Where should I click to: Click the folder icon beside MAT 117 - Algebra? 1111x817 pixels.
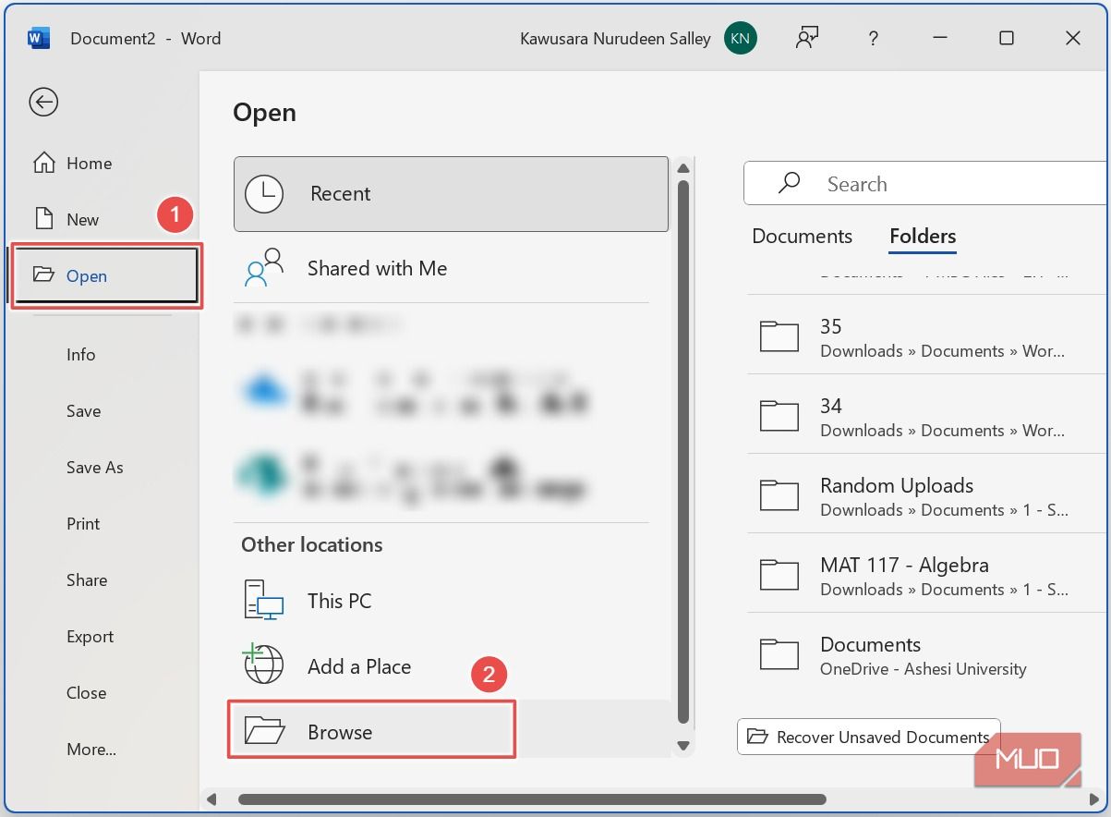(779, 576)
